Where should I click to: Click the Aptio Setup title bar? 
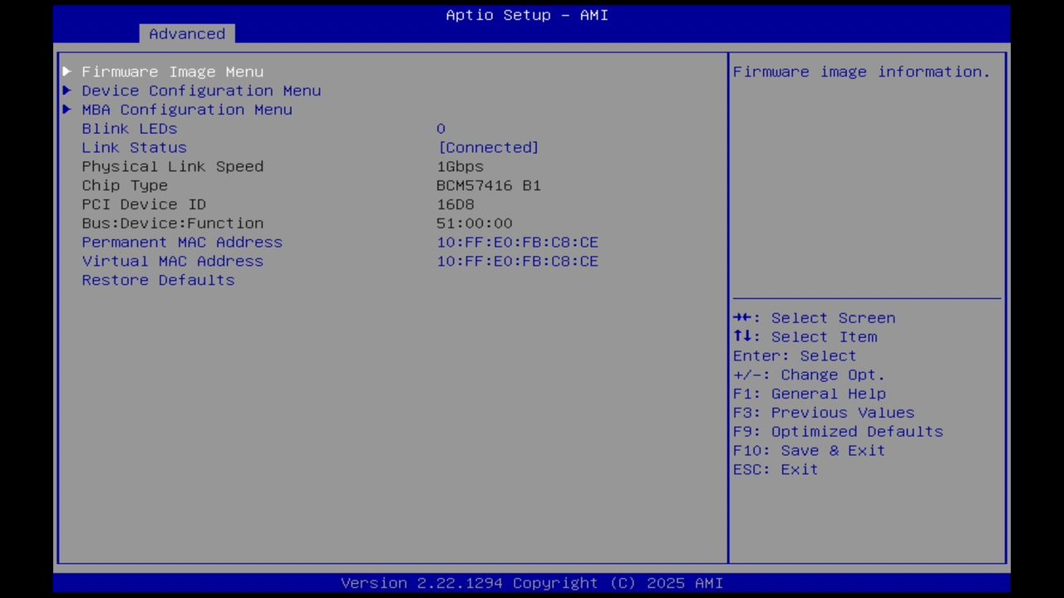(x=526, y=15)
